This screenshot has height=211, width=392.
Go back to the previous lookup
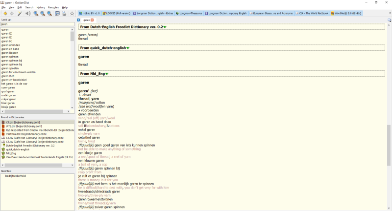tap(5, 14)
